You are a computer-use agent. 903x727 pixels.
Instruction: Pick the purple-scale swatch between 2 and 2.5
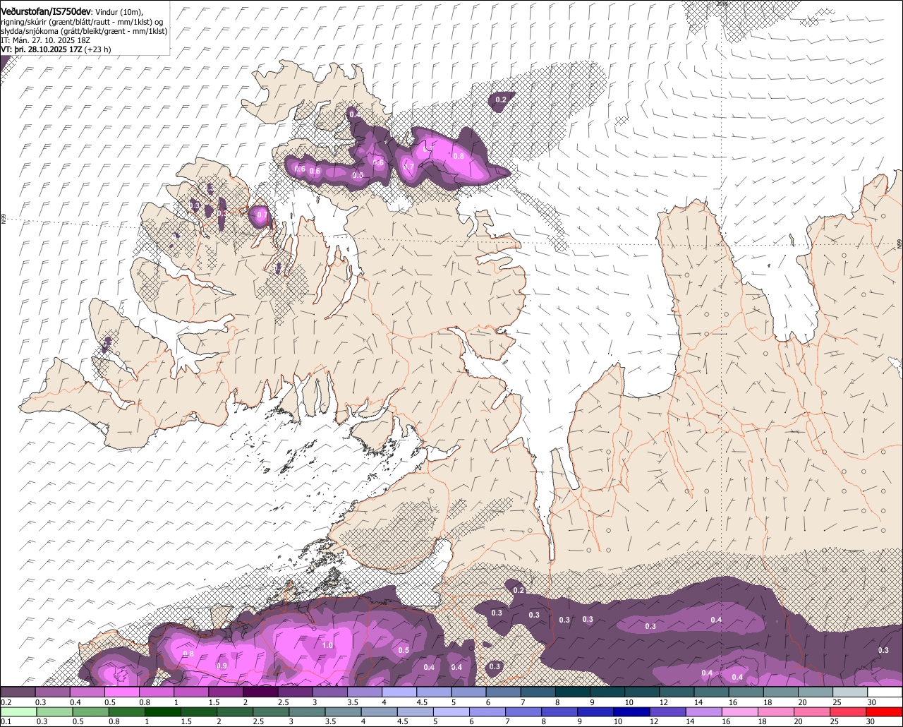coord(261,692)
